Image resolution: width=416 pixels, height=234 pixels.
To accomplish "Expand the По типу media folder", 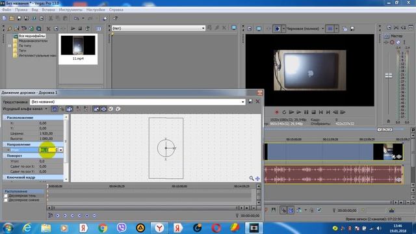I will point(9,45).
